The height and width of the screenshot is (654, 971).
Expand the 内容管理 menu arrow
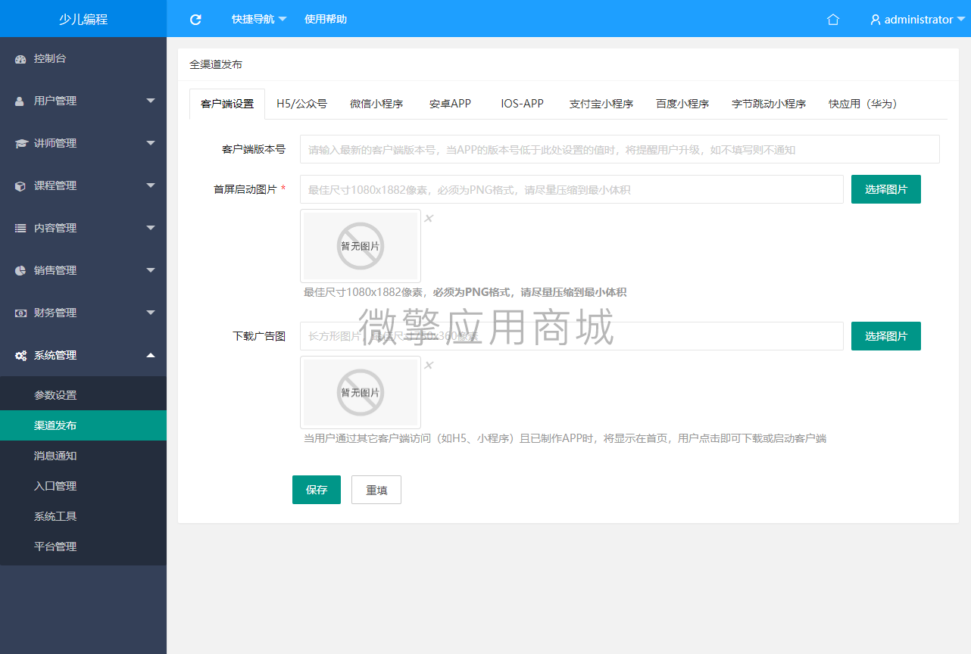(x=151, y=228)
